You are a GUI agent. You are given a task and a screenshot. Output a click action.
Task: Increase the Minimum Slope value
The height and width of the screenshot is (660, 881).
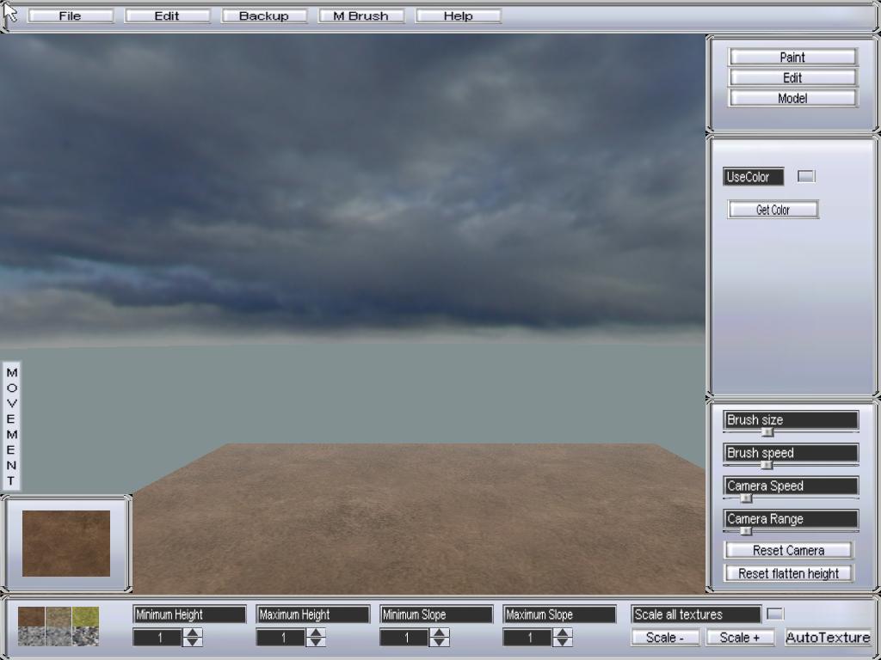440,632
